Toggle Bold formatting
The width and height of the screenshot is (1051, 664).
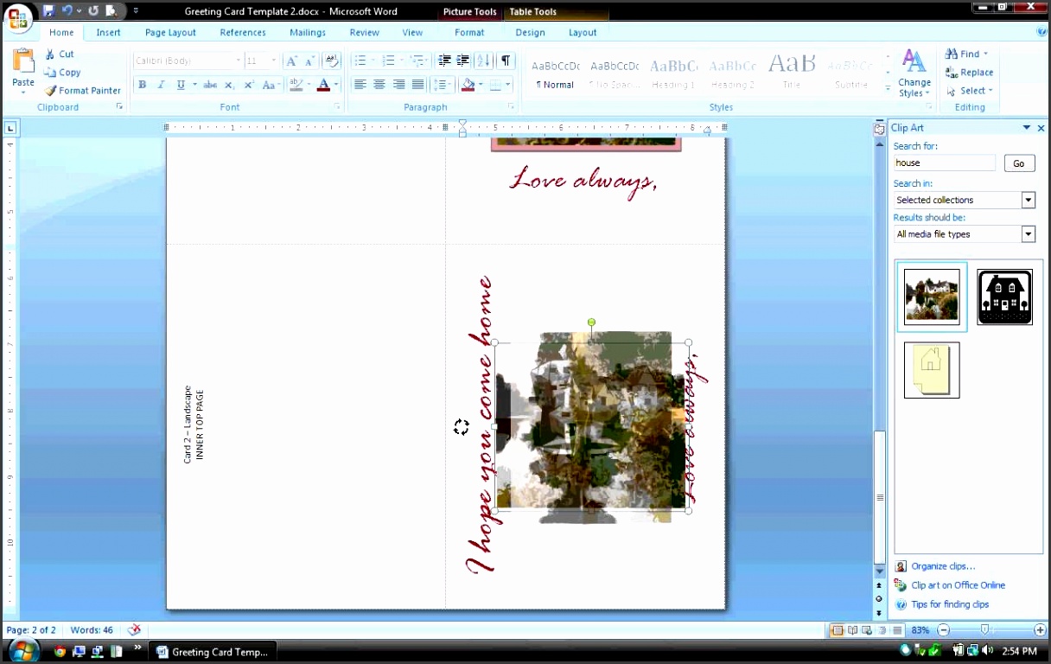(142, 85)
